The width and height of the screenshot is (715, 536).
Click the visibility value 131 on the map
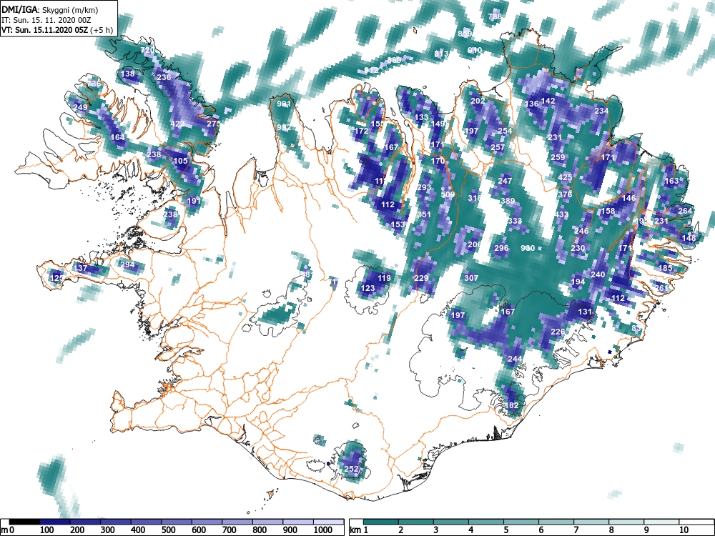coord(585,312)
